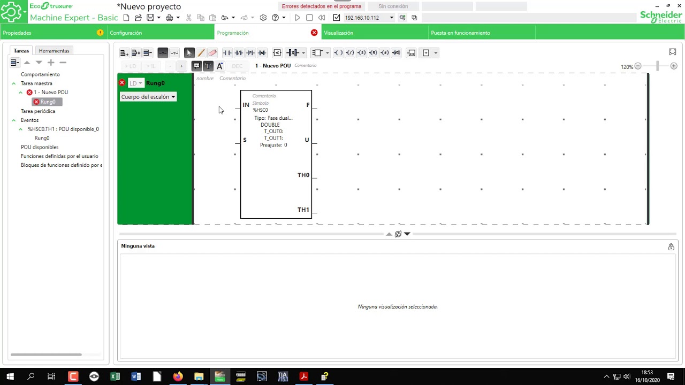The width and height of the screenshot is (685, 385).
Task: Insert a new rung after current
Action: (x=124, y=53)
